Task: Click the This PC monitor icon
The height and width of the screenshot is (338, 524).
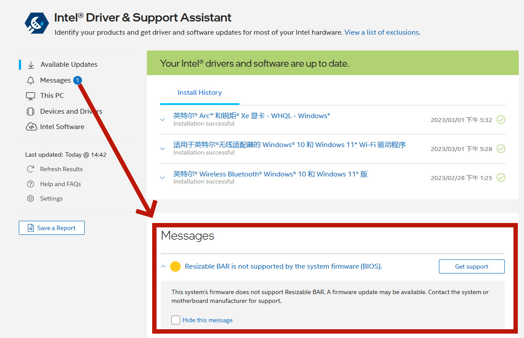Action: 31,96
